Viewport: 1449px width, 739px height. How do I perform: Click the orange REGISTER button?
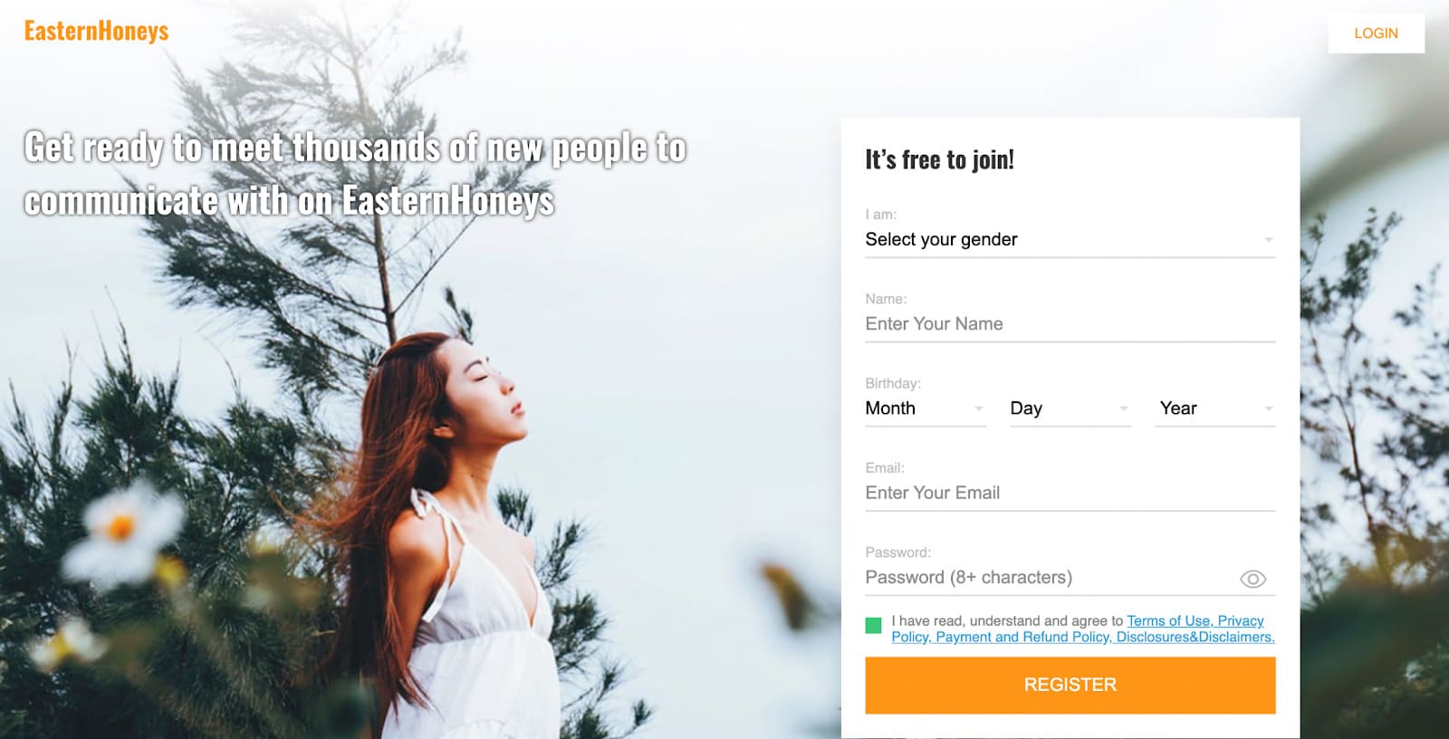[1070, 686]
